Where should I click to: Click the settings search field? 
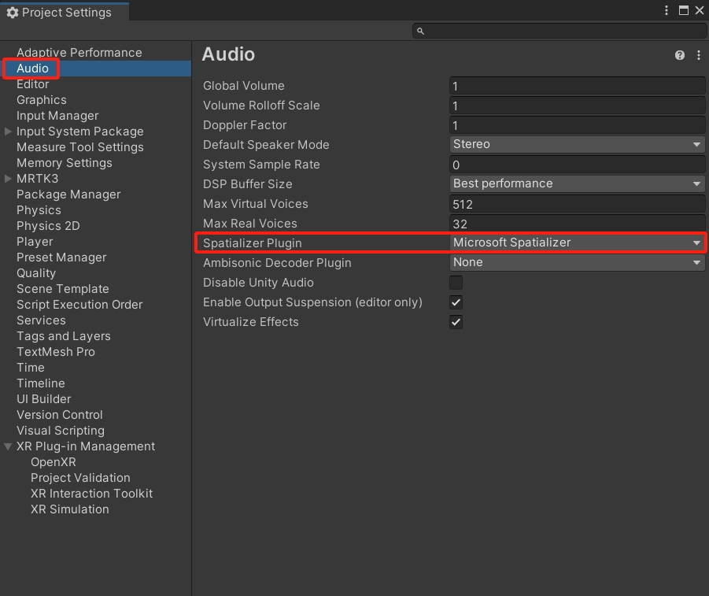[x=559, y=31]
